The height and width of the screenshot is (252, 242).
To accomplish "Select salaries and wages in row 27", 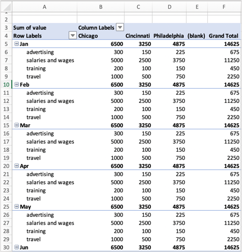I will pos(50,223).
